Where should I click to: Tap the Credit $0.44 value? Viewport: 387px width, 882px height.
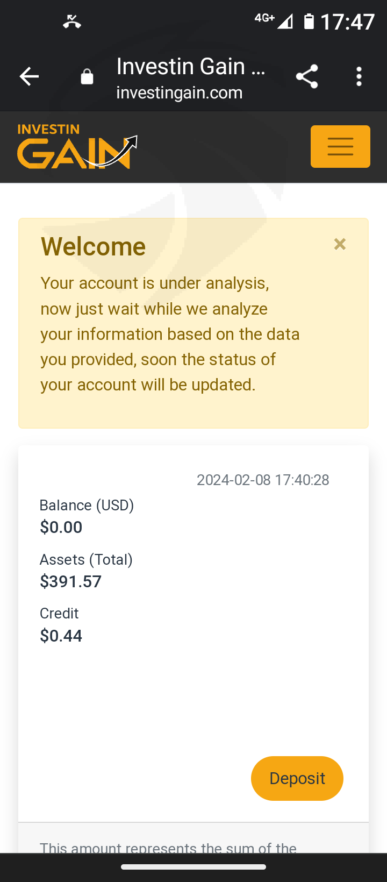click(61, 636)
